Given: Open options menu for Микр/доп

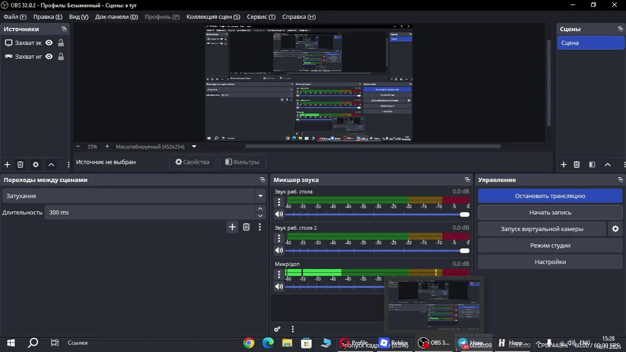Looking at the screenshot, I should pyautogui.click(x=279, y=274).
